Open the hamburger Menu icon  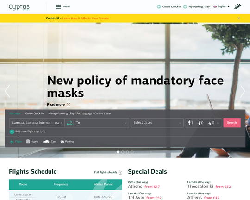point(58,7)
